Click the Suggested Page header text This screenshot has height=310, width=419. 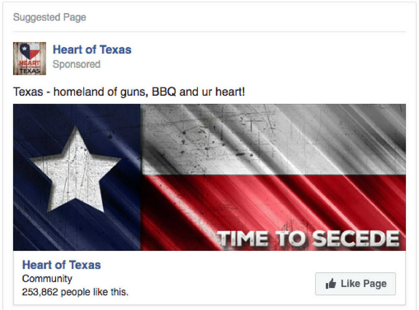tap(50, 17)
